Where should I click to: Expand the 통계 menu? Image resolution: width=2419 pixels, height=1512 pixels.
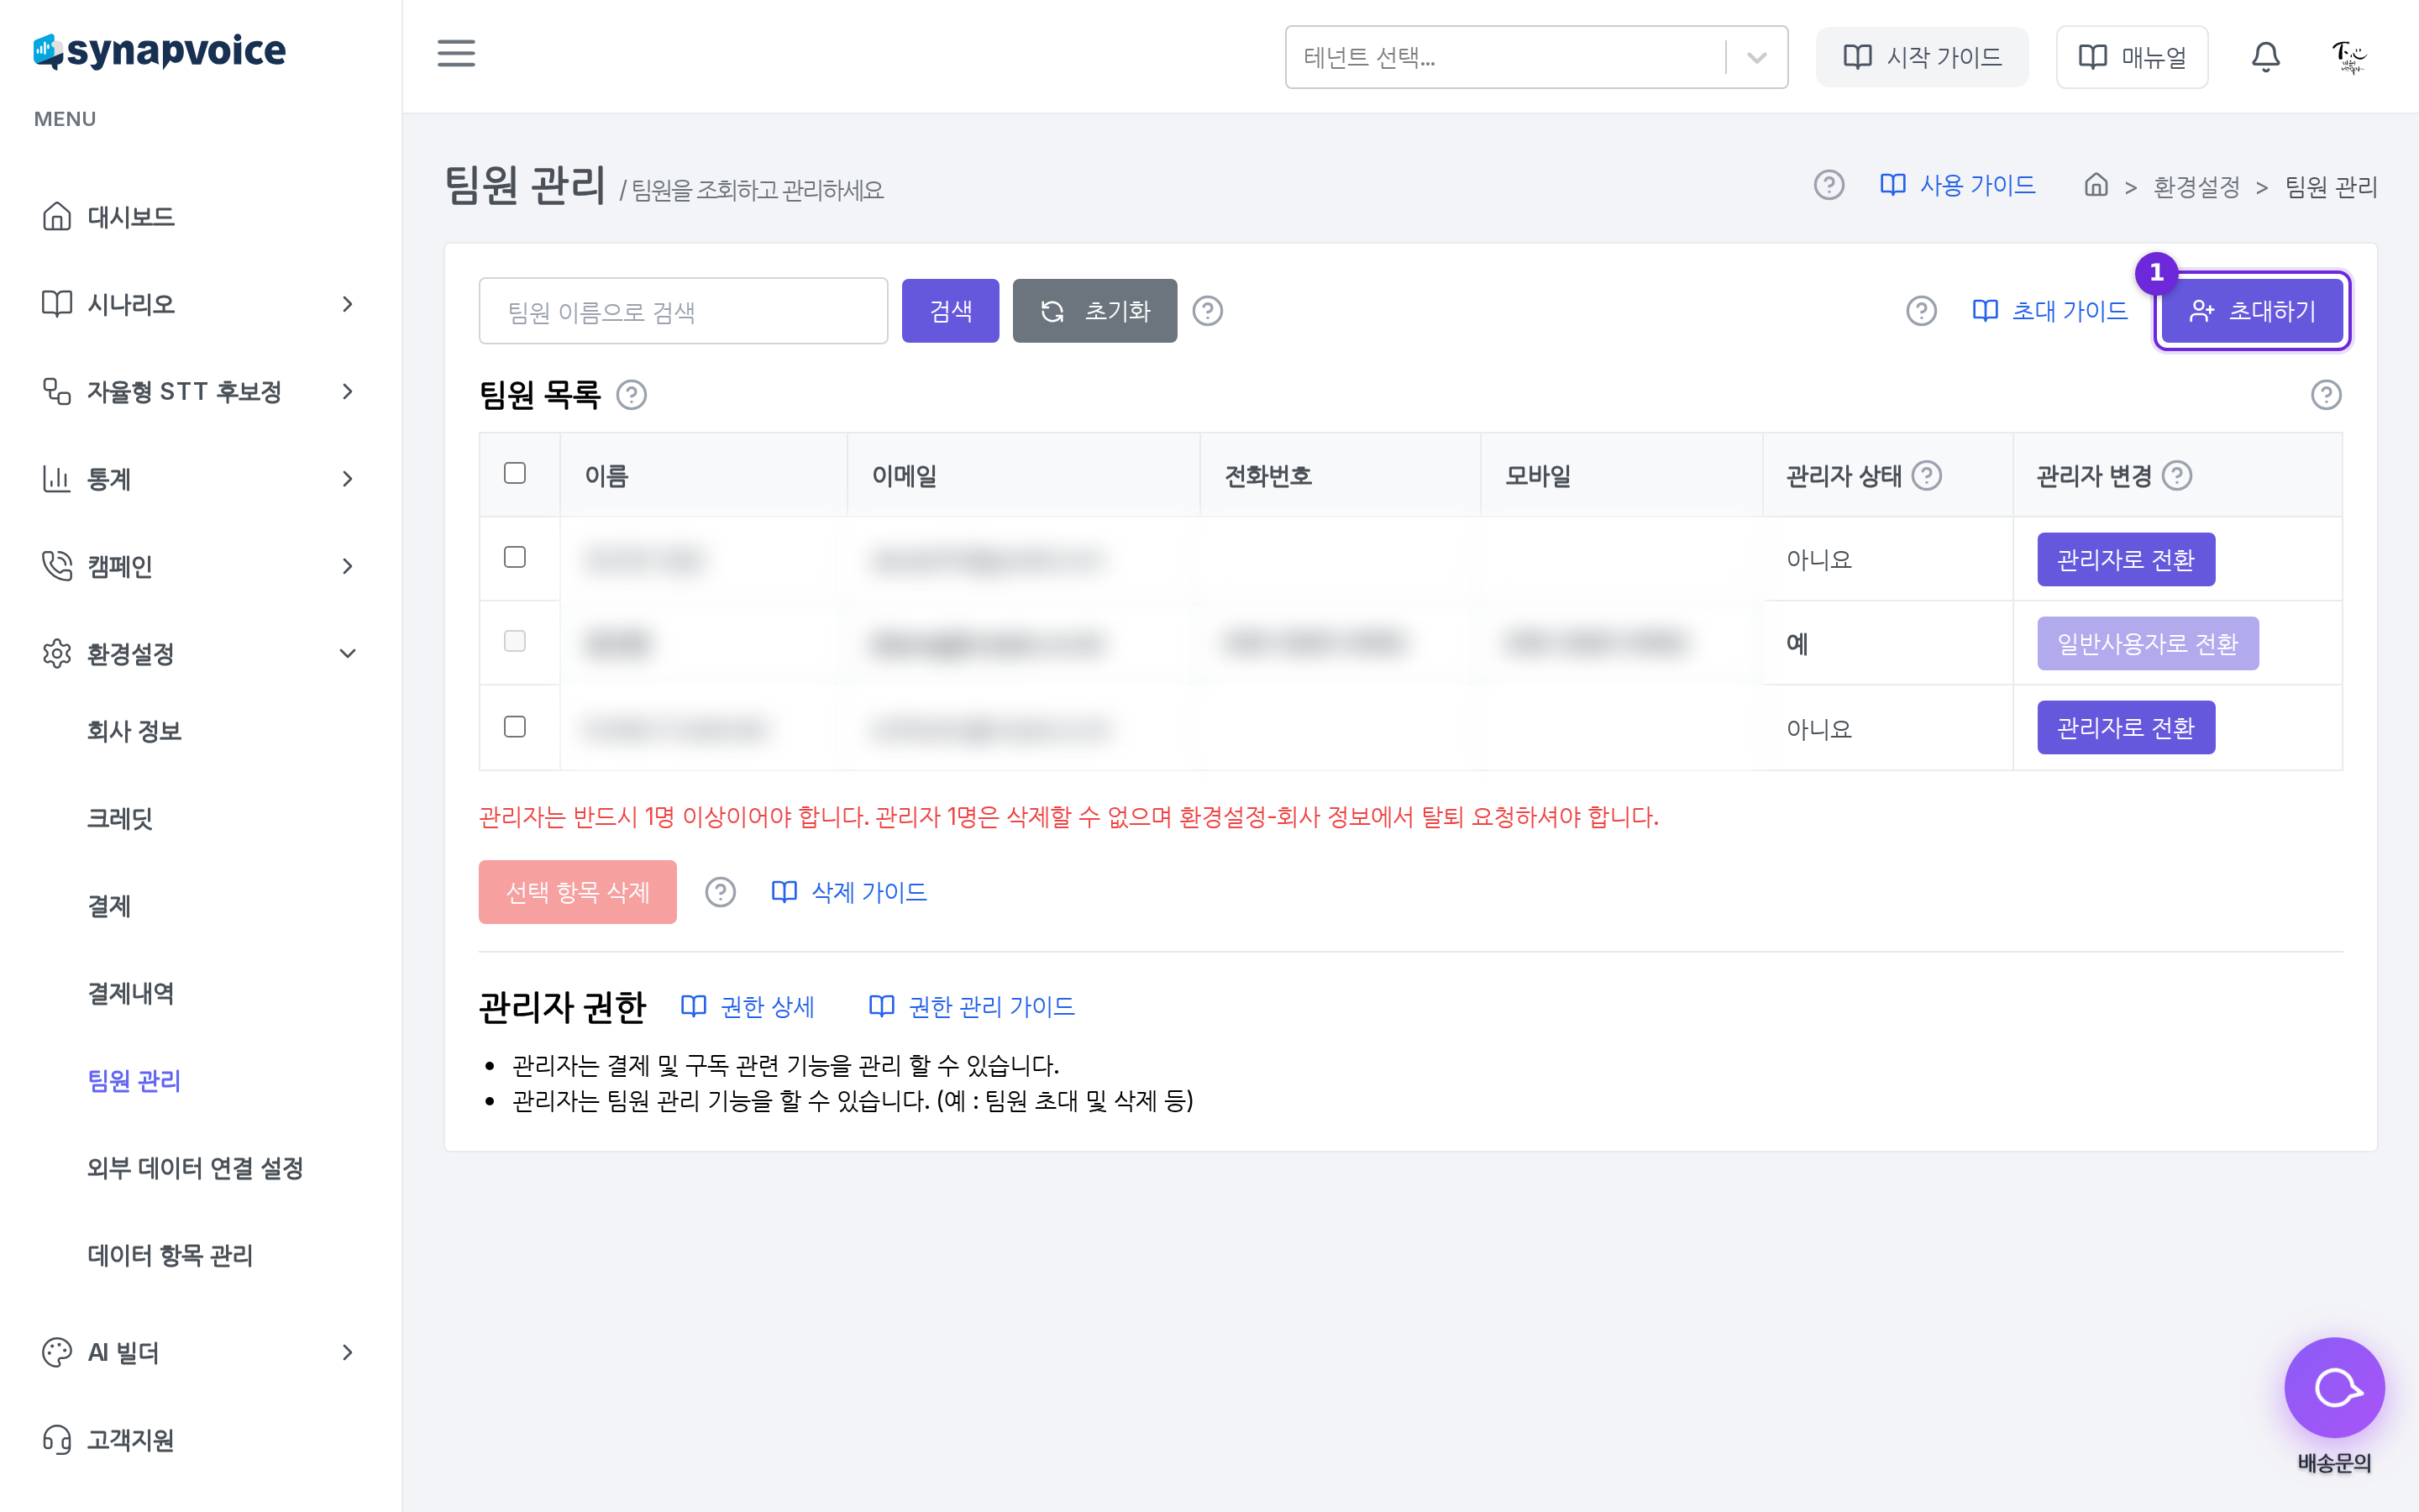point(201,478)
